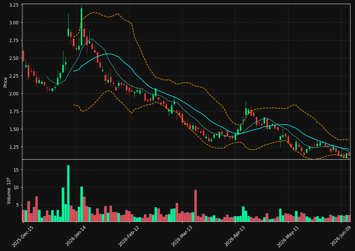
Task: Click the 1.75 price axis label
Action: (14, 111)
